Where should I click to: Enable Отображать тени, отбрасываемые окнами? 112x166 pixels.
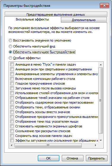(x=12, y=107)
